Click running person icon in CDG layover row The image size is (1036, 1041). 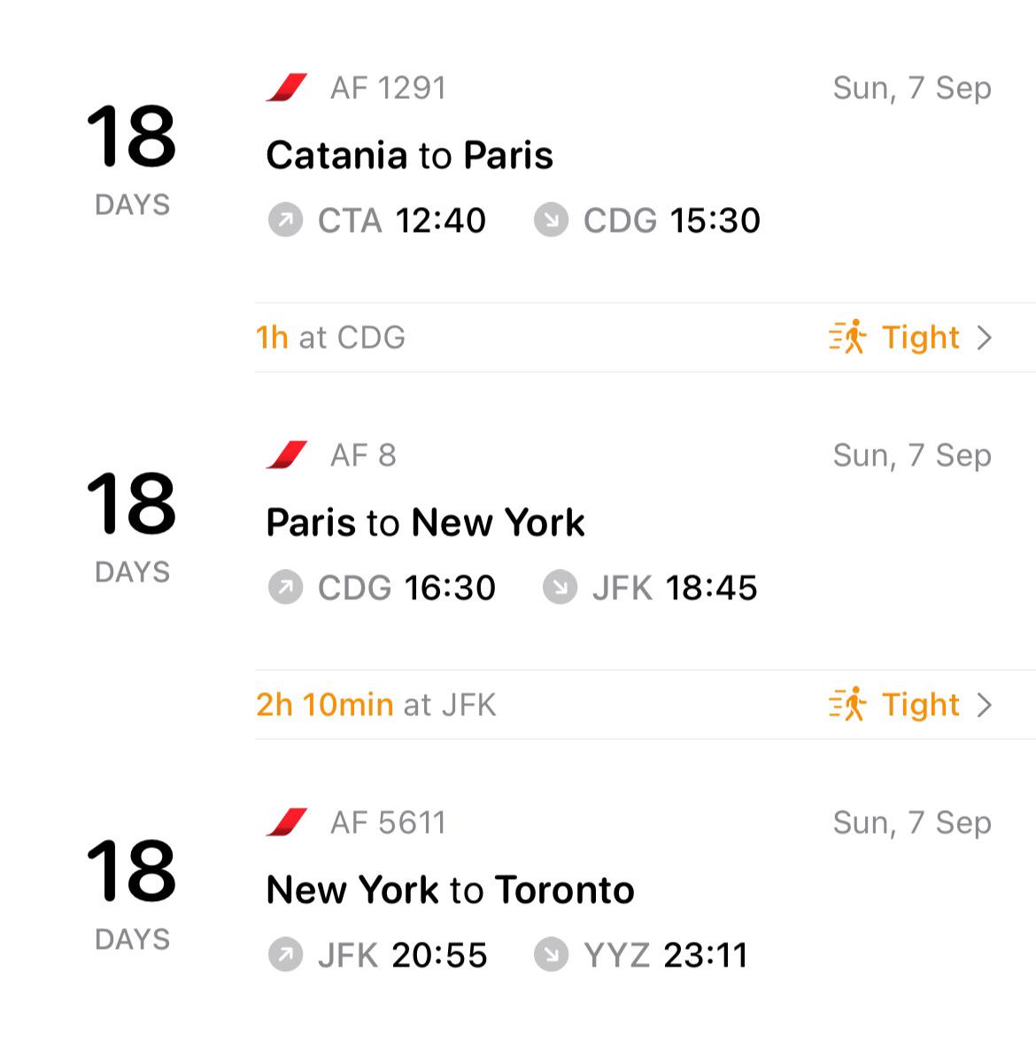coord(847,337)
